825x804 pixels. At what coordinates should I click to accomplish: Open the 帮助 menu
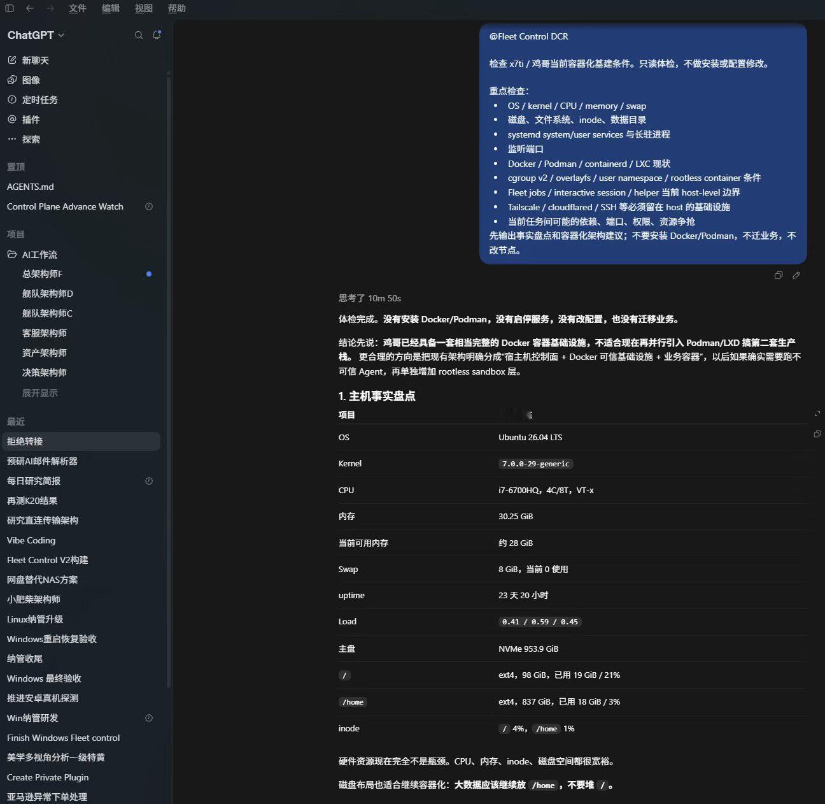[177, 8]
